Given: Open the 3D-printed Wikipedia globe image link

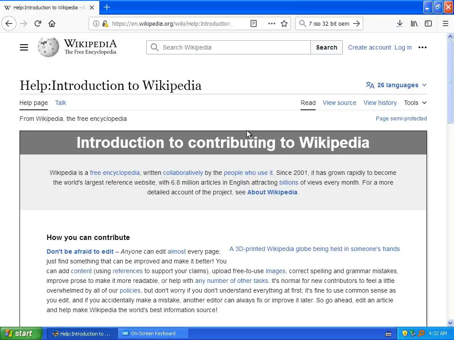Looking at the screenshot, I should (314, 249).
